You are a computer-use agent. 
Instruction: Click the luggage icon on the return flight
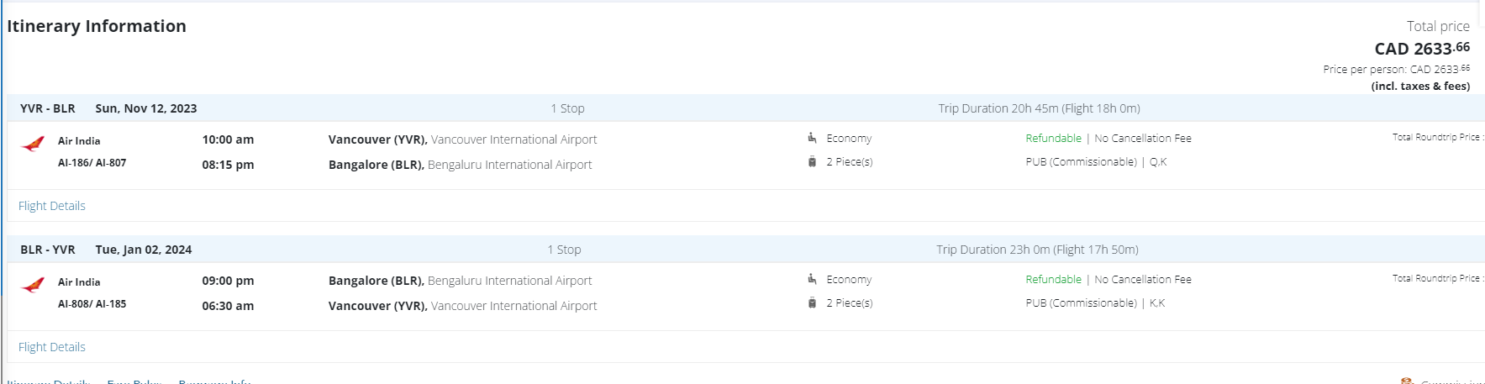pyautogui.click(x=812, y=303)
